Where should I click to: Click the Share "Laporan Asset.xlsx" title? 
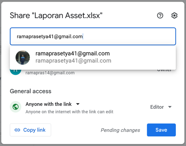tap(56, 16)
